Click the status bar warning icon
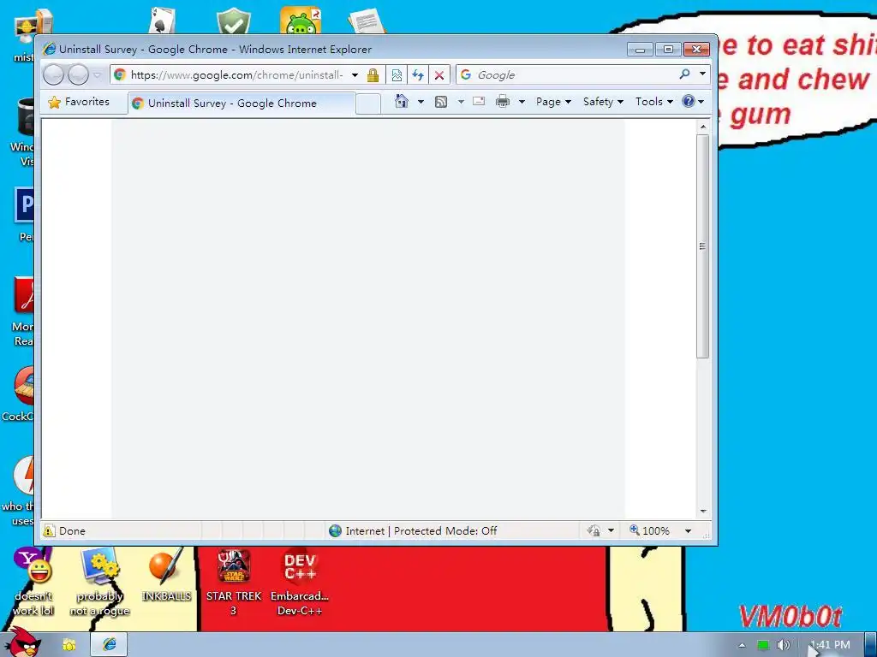Screen dimensions: 877x657 pos(49,530)
